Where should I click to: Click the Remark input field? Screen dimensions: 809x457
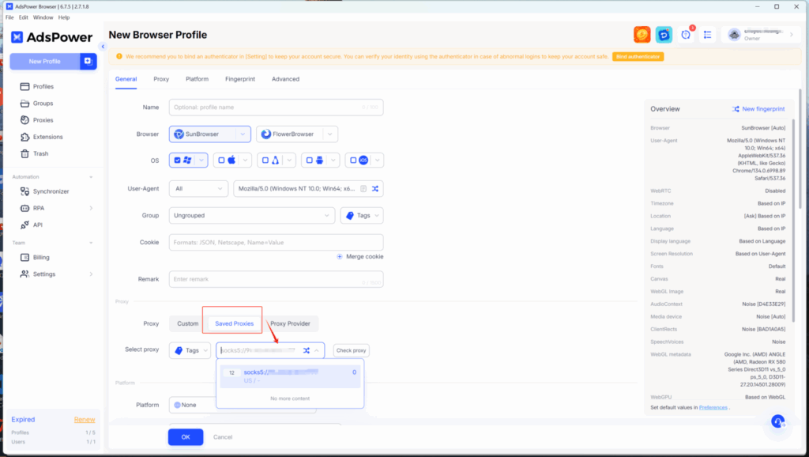[276, 279]
